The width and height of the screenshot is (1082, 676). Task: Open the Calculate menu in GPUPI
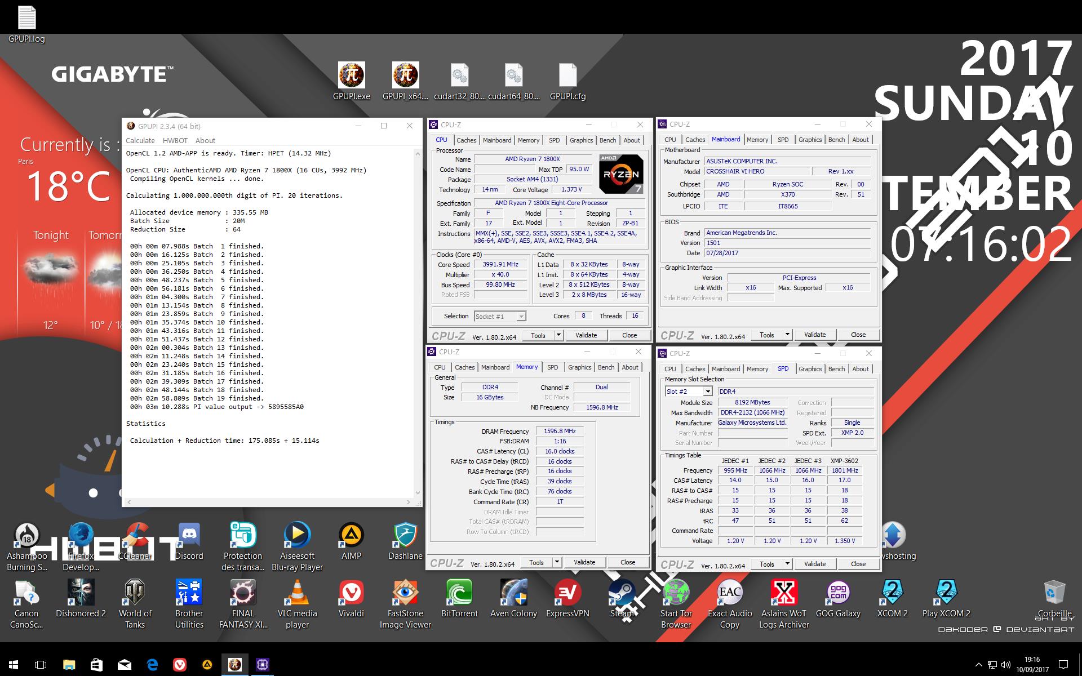click(x=140, y=140)
